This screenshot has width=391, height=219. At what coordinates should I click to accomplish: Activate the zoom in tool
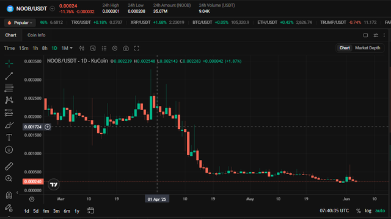click(9, 178)
